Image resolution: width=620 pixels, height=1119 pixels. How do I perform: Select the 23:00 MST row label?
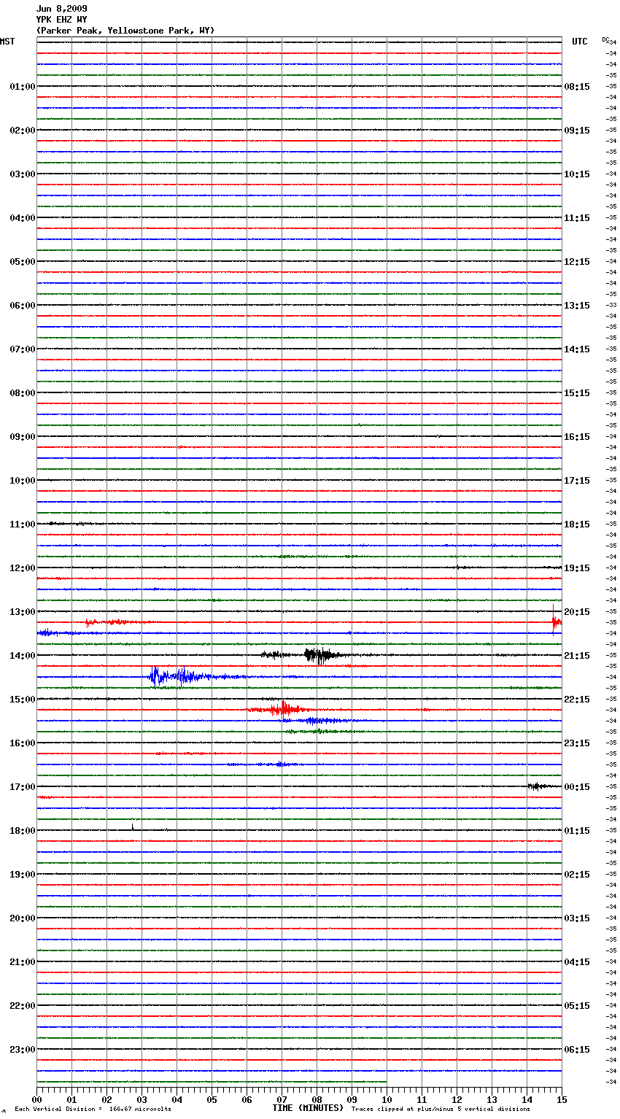coord(23,1050)
